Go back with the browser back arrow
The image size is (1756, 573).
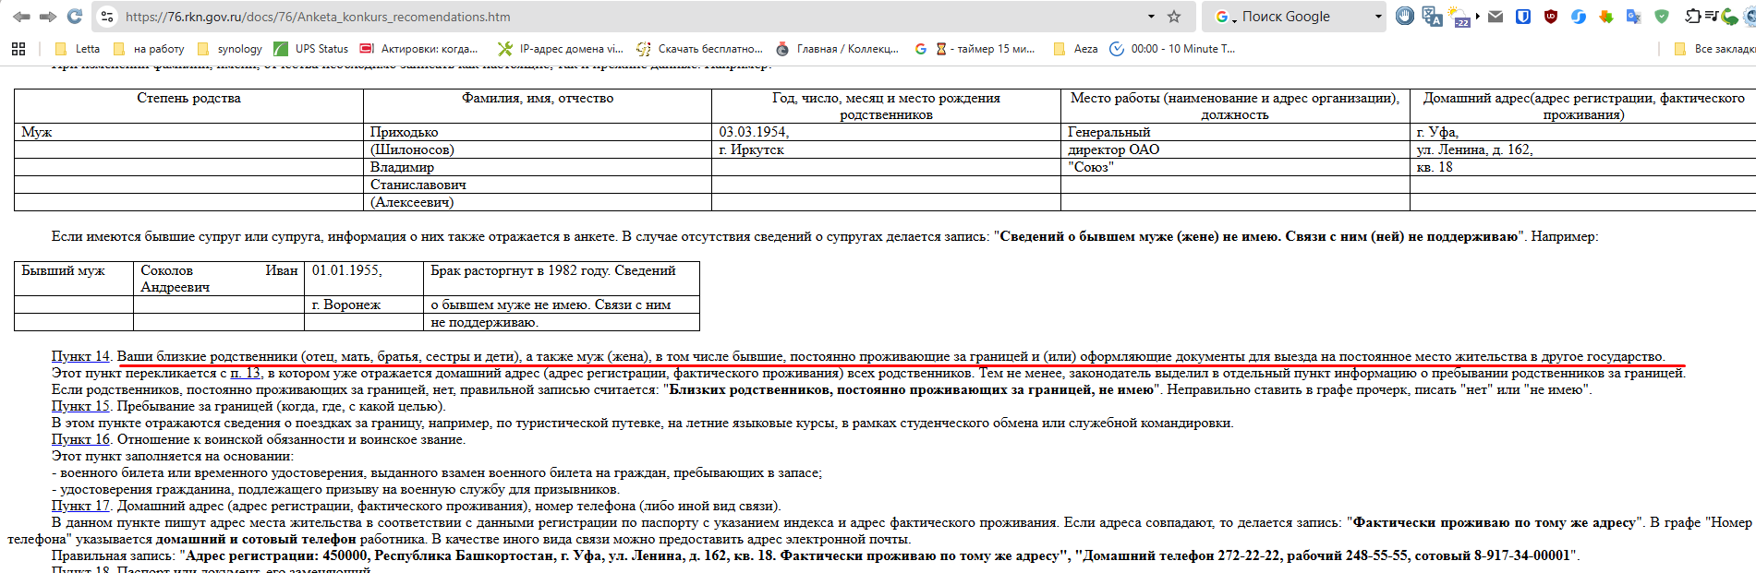click(21, 17)
